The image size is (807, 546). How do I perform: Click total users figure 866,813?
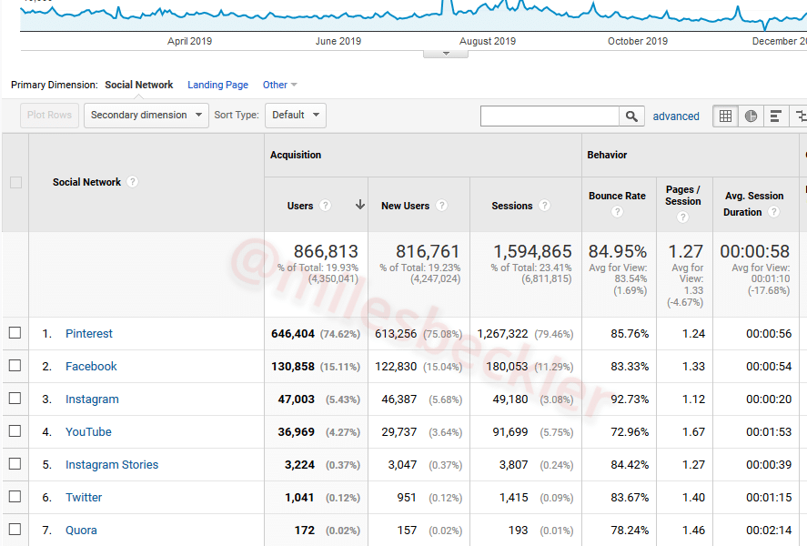click(326, 251)
